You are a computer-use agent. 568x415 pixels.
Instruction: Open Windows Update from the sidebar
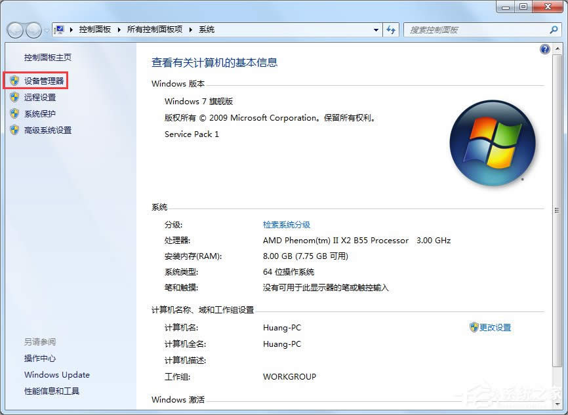pos(56,374)
